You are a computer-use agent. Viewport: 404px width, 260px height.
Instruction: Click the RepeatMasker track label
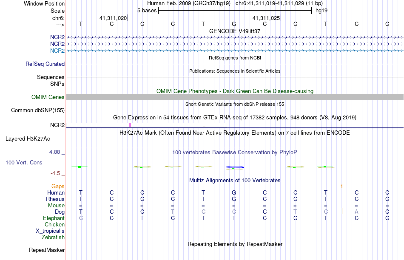[47, 250]
